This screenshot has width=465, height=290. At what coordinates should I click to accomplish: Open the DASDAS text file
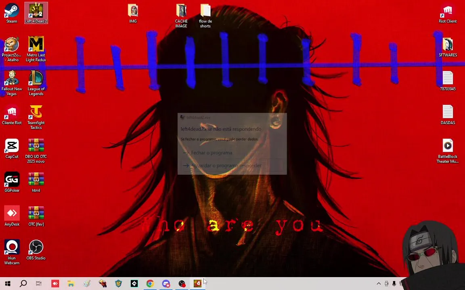click(x=448, y=115)
